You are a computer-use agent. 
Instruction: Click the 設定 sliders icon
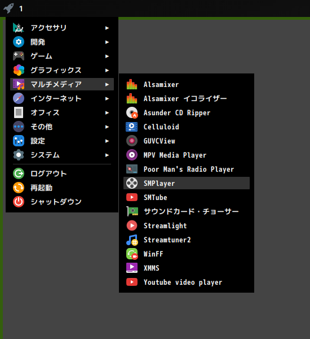tap(19, 141)
